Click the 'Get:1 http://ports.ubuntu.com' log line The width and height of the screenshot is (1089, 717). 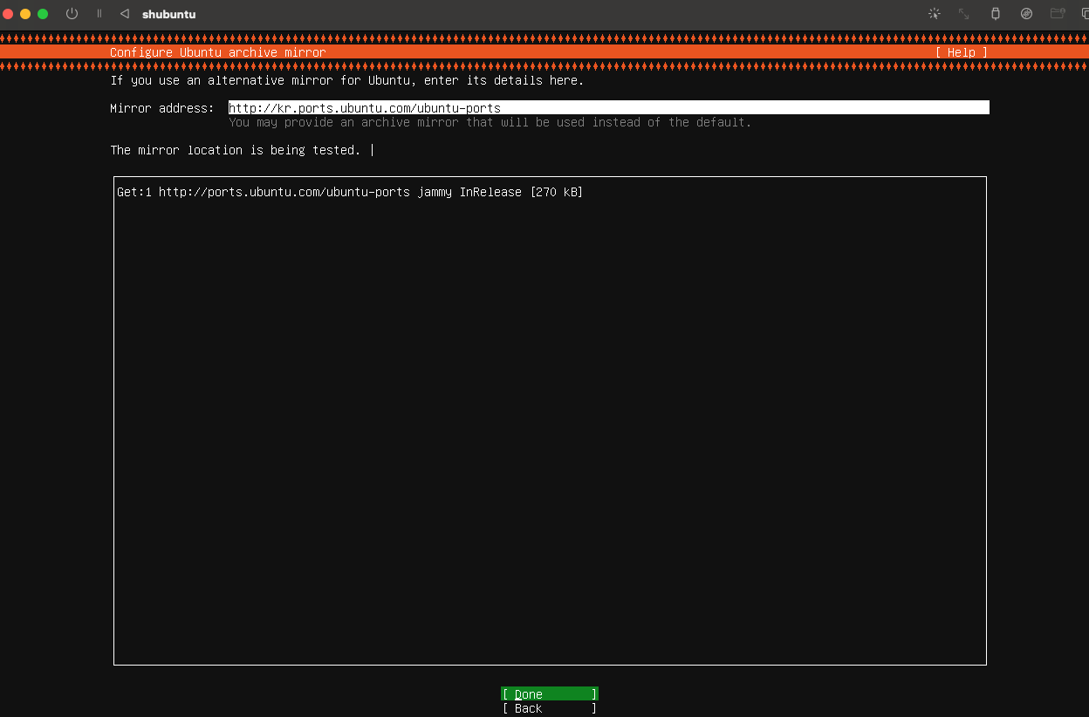pyautogui.click(x=350, y=192)
